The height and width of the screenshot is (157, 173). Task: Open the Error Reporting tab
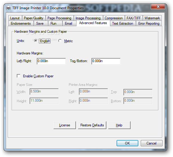[x=149, y=23]
